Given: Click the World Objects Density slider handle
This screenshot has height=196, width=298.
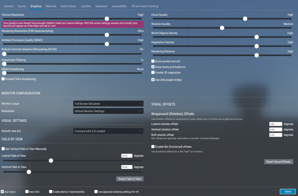Looking at the screenshot, I should point(257,37).
